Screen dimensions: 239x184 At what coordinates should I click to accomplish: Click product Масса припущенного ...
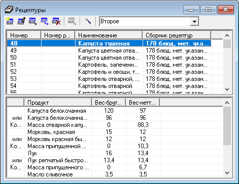tap(58, 167)
